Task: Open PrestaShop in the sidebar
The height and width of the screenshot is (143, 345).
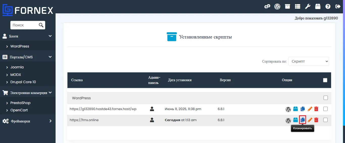Action: 20,103
